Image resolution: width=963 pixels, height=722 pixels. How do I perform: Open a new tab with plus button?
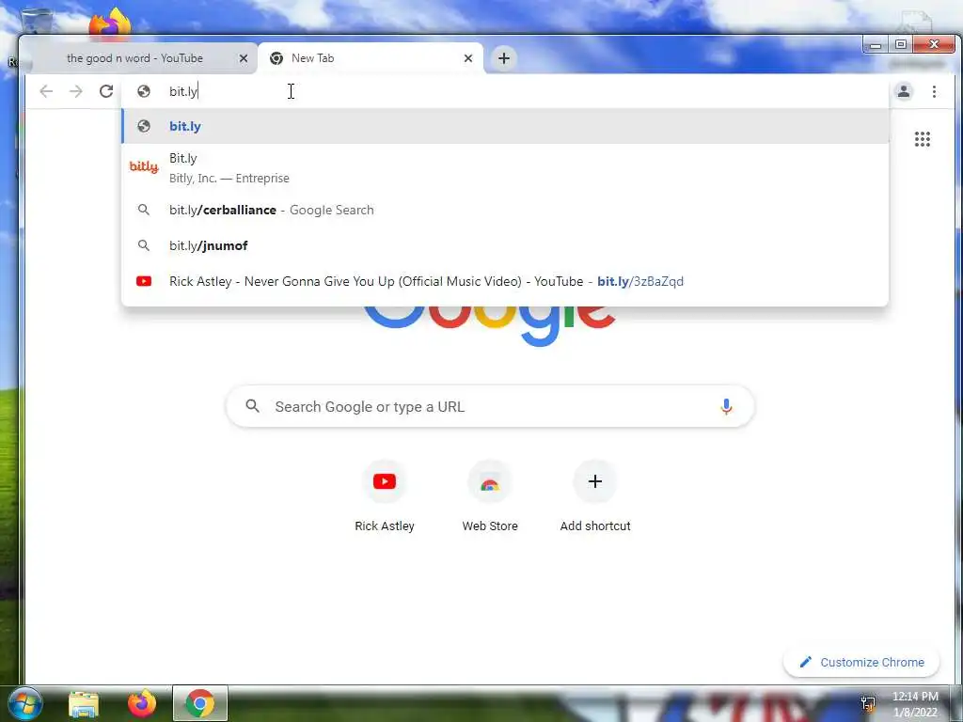504,58
